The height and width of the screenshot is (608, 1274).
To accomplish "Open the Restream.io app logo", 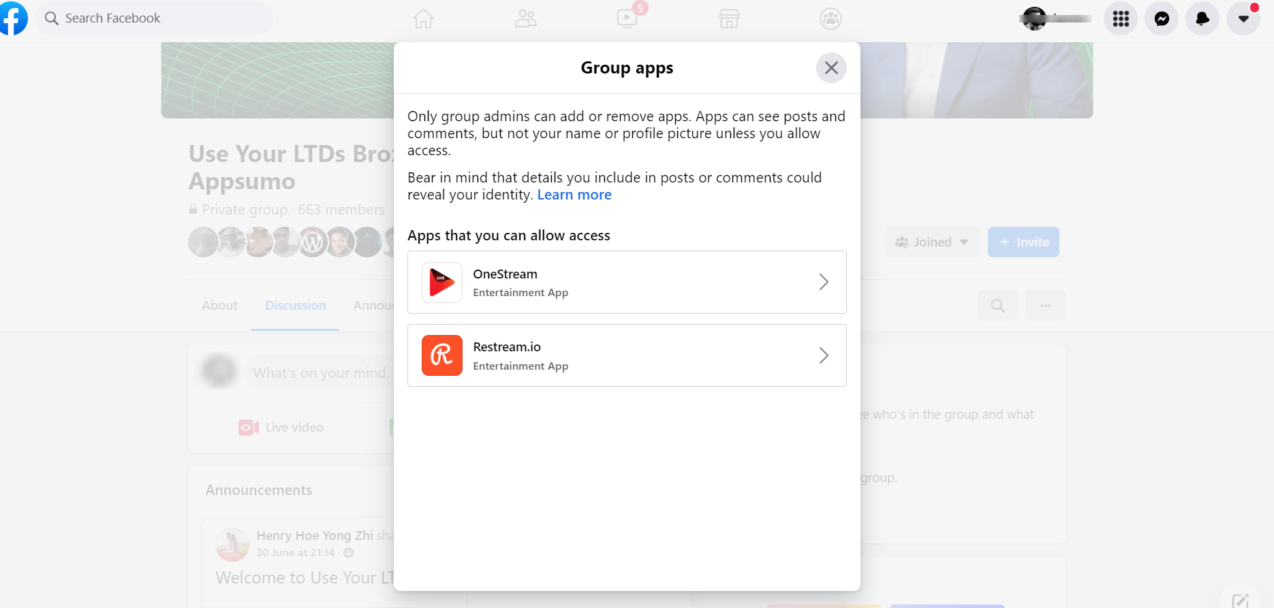I will click(x=442, y=355).
